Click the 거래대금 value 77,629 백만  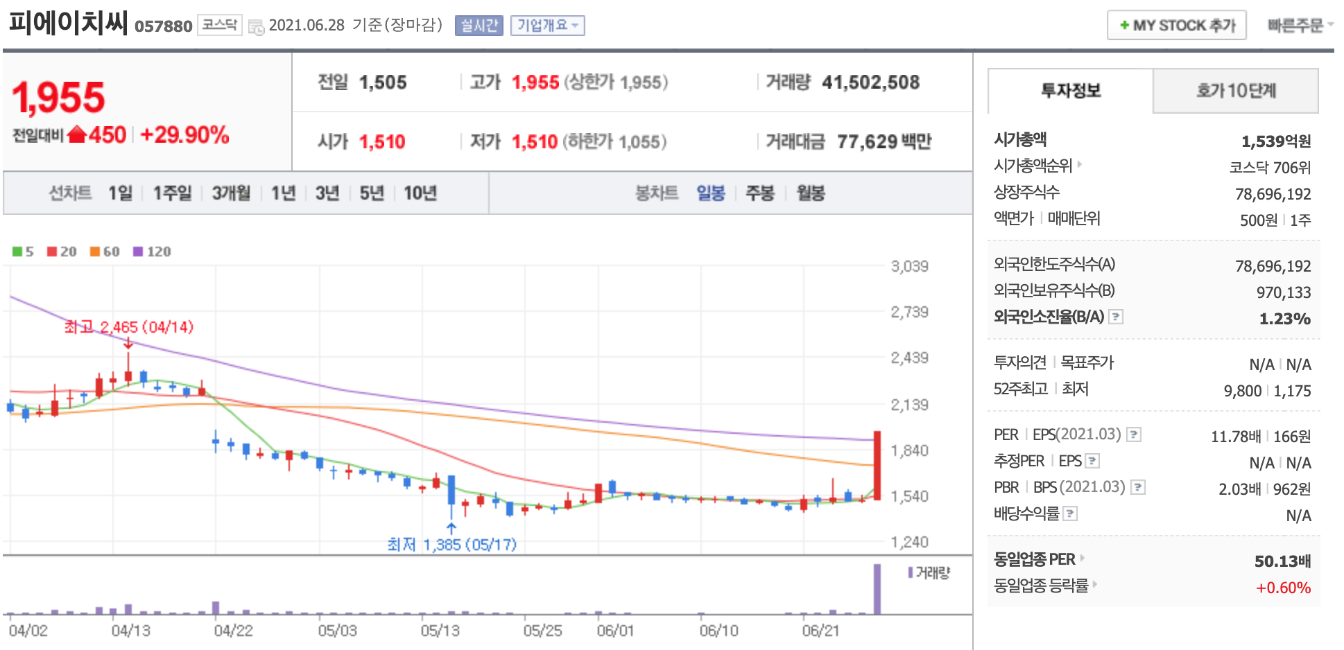(x=884, y=142)
